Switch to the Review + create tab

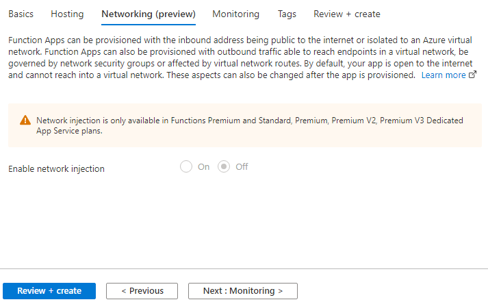pyautogui.click(x=347, y=14)
